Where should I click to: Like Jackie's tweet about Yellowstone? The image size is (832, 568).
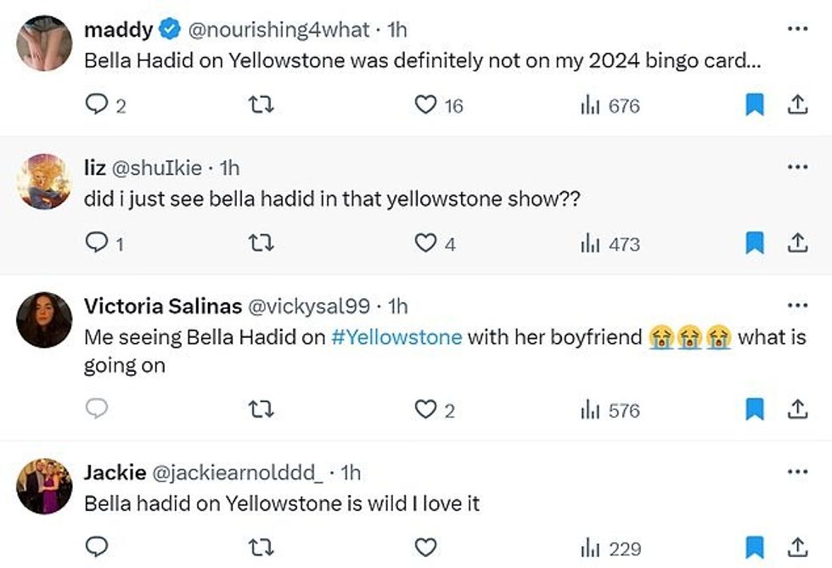pos(424,548)
